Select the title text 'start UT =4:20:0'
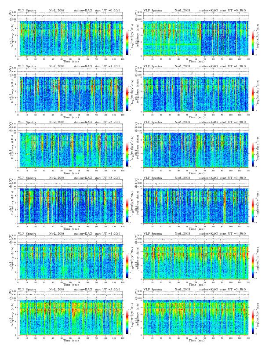This screenshot has width=269, height=348. 107,233
